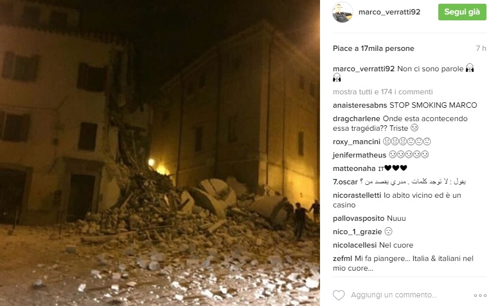Select the matteonaha username
The height and width of the screenshot is (306, 487).
(354, 168)
